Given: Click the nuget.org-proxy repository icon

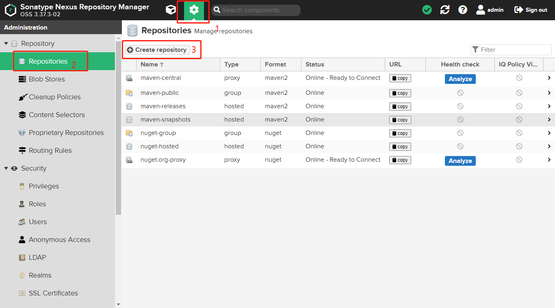Looking at the screenshot, I should pyautogui.click(x=129, y=160).
